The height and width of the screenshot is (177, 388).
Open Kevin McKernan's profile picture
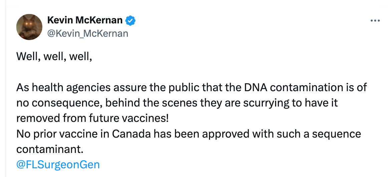click(29, 27)
